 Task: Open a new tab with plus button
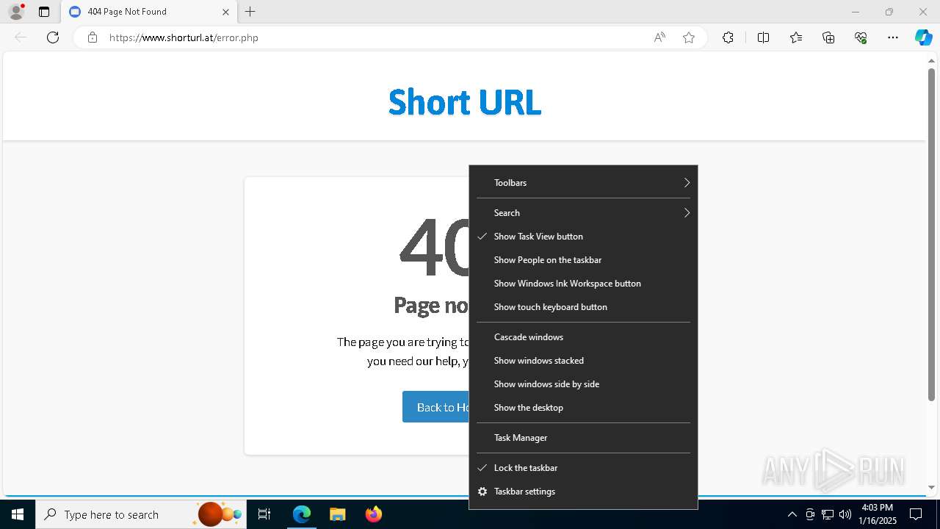coord(250,12)
